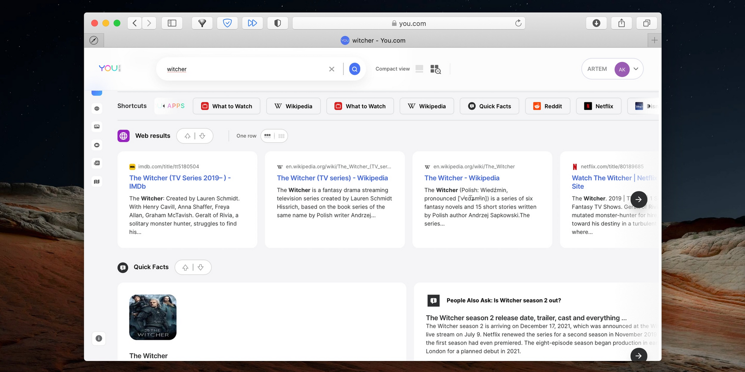745x372 pixels.
Task: Open the ARTEM account menu
Action: (612, 69)
